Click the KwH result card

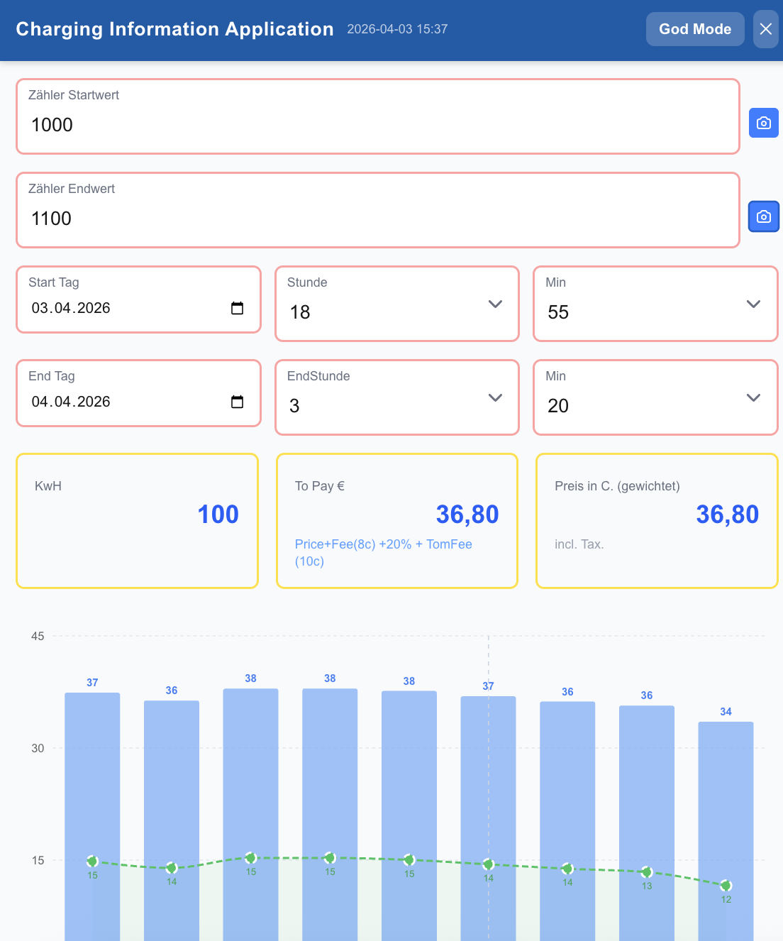coord(137,521)
